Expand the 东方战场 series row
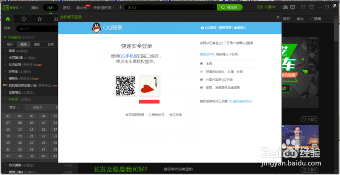340x175 pixels. 5,65
